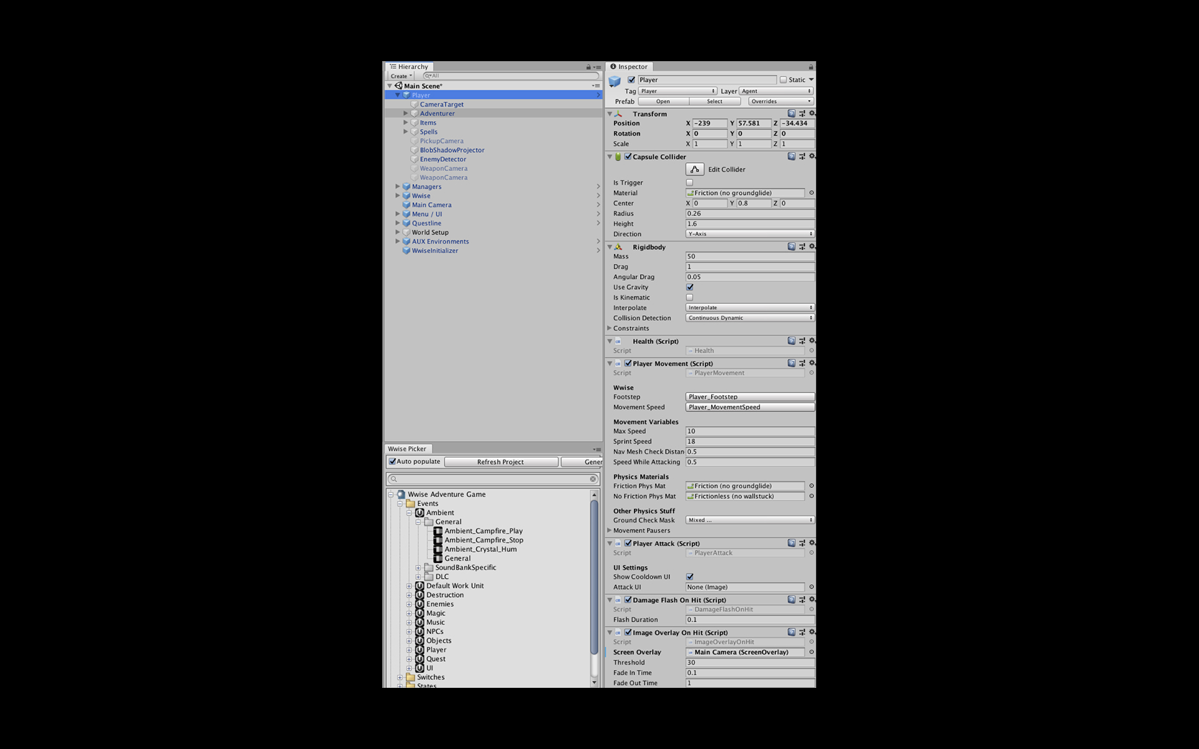This screenshot has width=1199, height=749.
Task: Open the prefab Overrides dropdown
Action: (x=781, y=101)
